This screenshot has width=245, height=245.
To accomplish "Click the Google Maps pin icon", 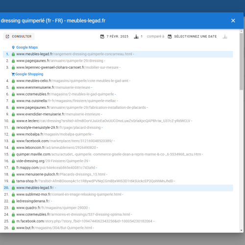I will (13, 48).
